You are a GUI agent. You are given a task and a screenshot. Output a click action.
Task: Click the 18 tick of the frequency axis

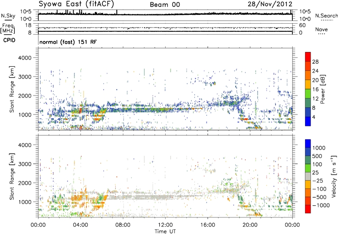[28, 25]
